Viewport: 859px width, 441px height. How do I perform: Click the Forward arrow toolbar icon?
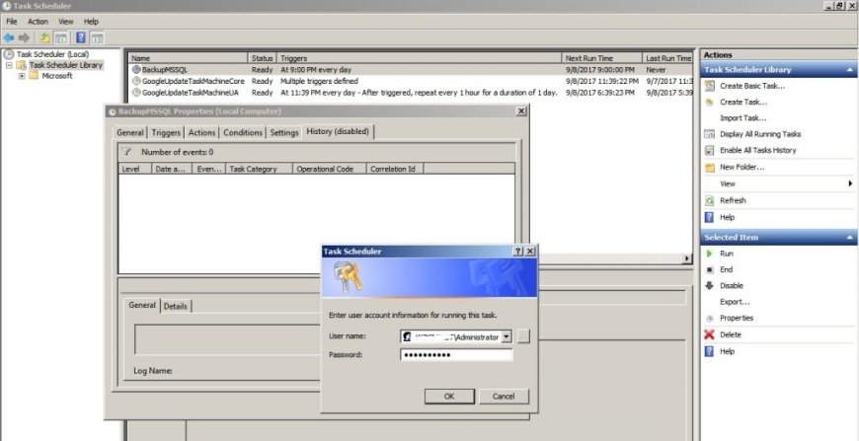24,37
